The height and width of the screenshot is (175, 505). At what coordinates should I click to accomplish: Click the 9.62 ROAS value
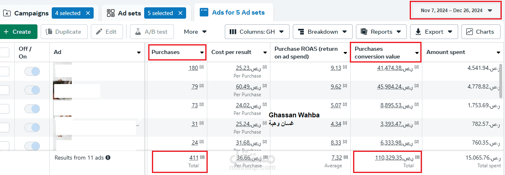pos(336,86)
